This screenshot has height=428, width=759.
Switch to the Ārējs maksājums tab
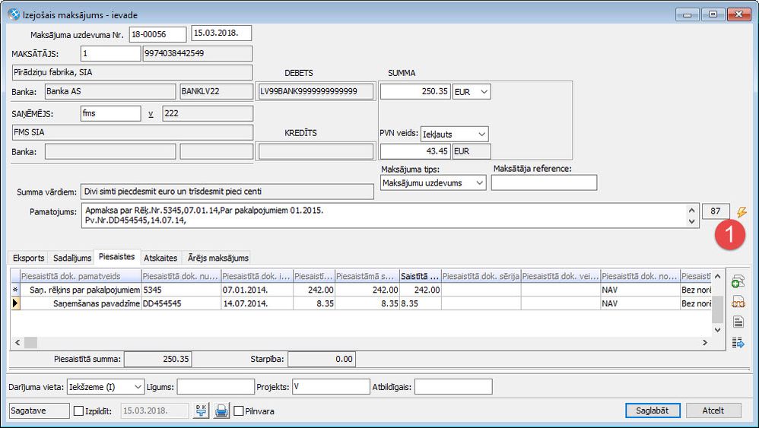pyautogui.click(x=218, y=258)
